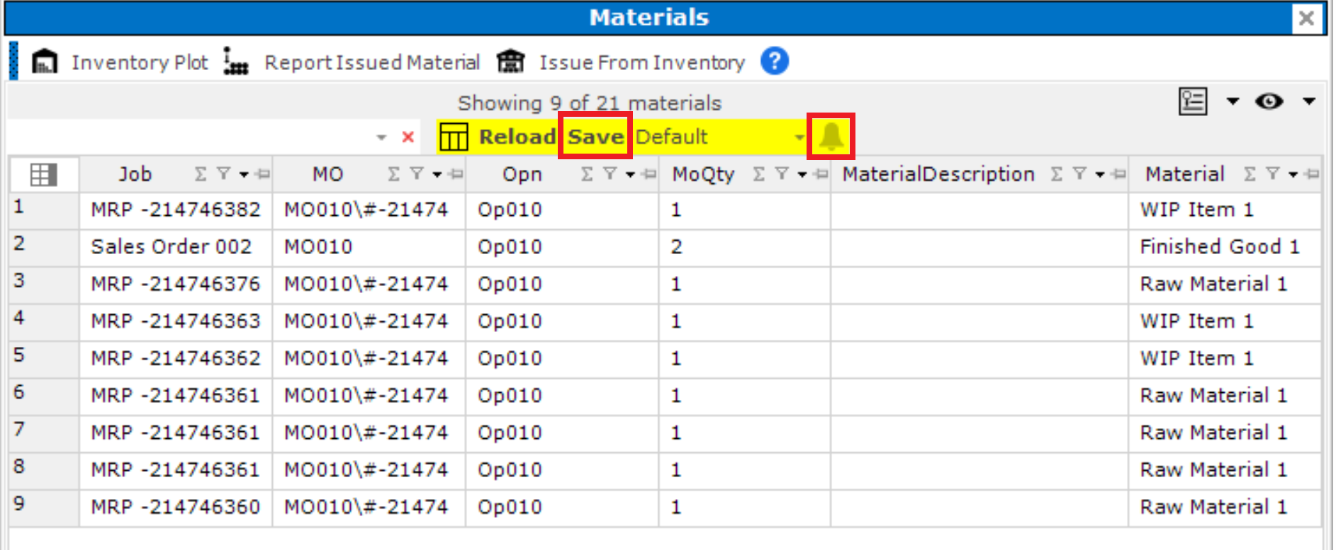The width and height of the screenshot is (1336, 550).
Task: Expand the dropdown arrow beside the list view icon
Action: click(x=1233, y=101)
